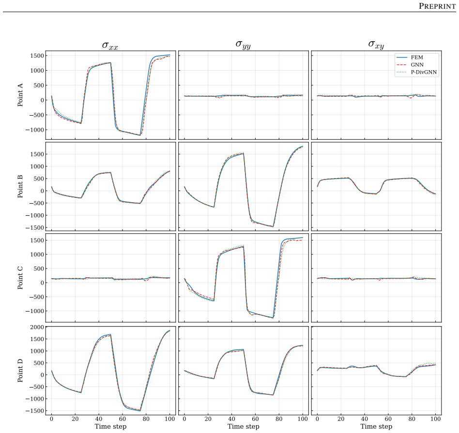The image size is (459, 433).
Task: Click the Point D σyy stress plot
Action: coord(244,371)
